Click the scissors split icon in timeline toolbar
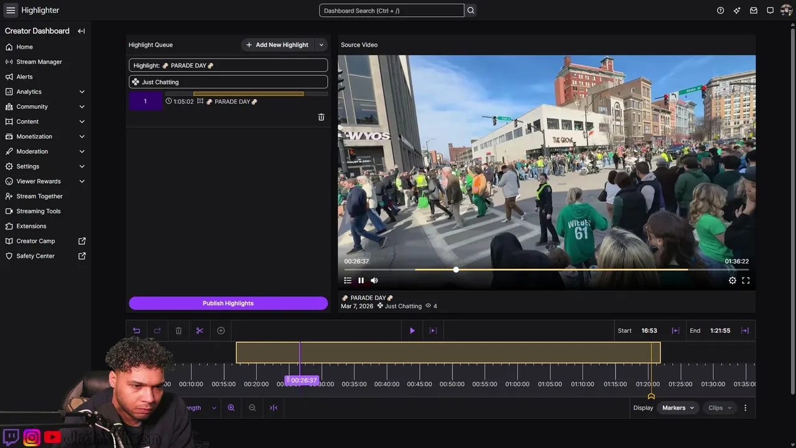Screen dimensions: 796x448 click(200, 330)
